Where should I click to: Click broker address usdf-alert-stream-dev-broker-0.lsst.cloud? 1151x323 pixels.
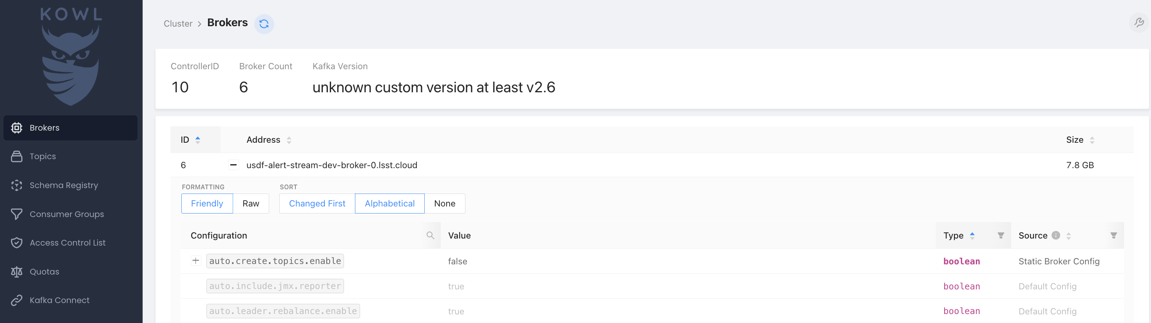(331, 165)
